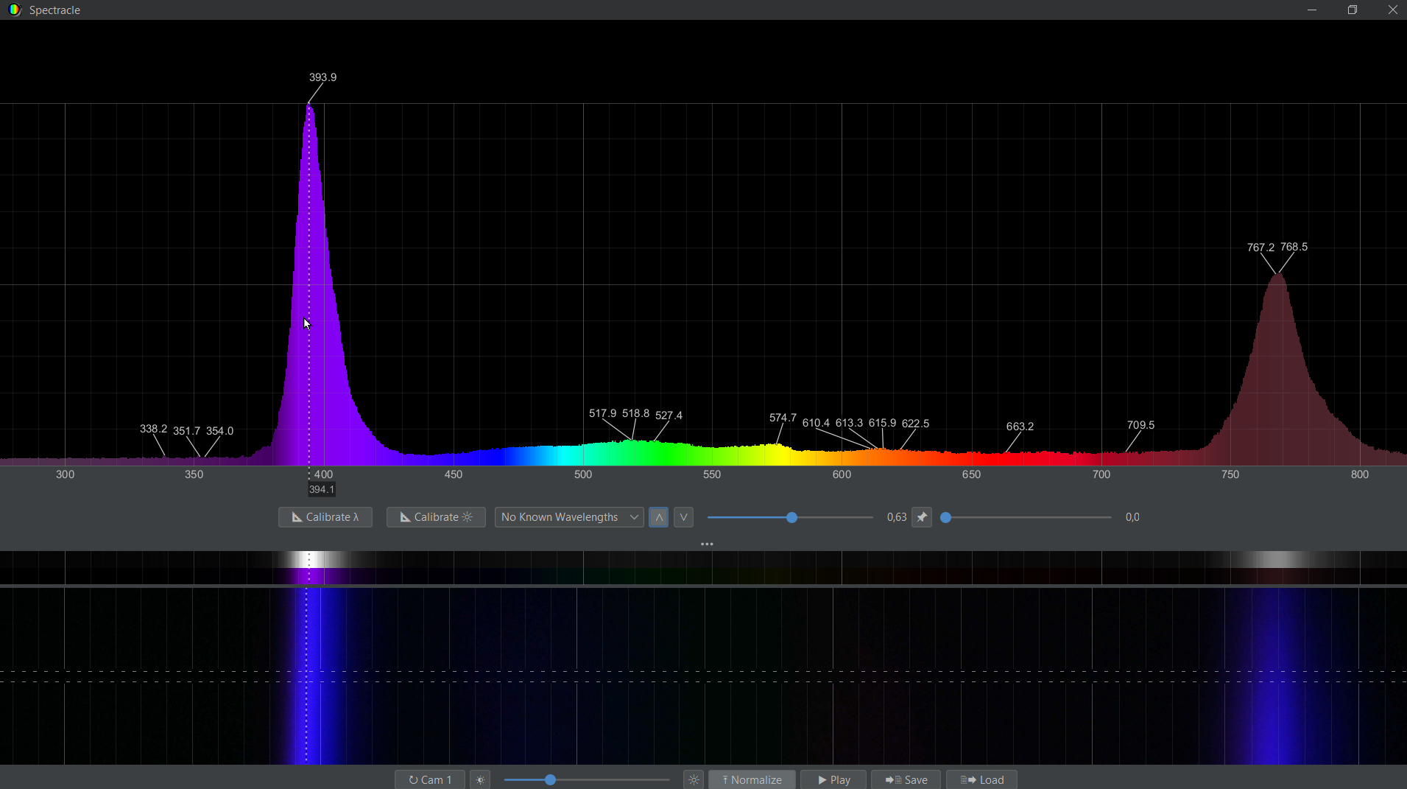Click the Load button

[x=981, y=779]
